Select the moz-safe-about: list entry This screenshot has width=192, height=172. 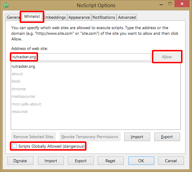[x=27, y=104]
